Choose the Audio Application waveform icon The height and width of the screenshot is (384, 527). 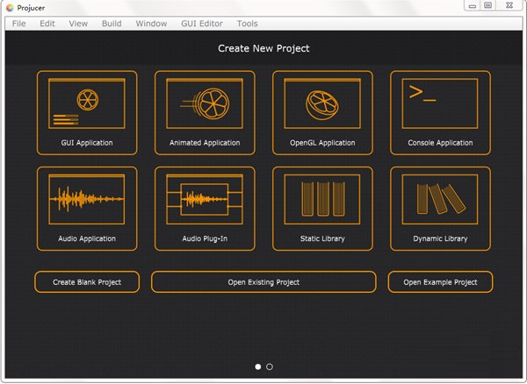[87, 199]
